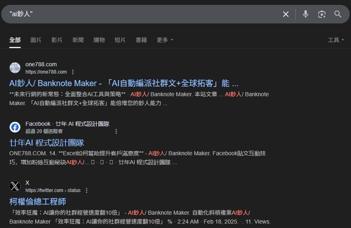Click the snippet starting "「效率狂魔：AI讓你的社群經營速度翻10倍」 - AI鈔人"

pos(140,217)
